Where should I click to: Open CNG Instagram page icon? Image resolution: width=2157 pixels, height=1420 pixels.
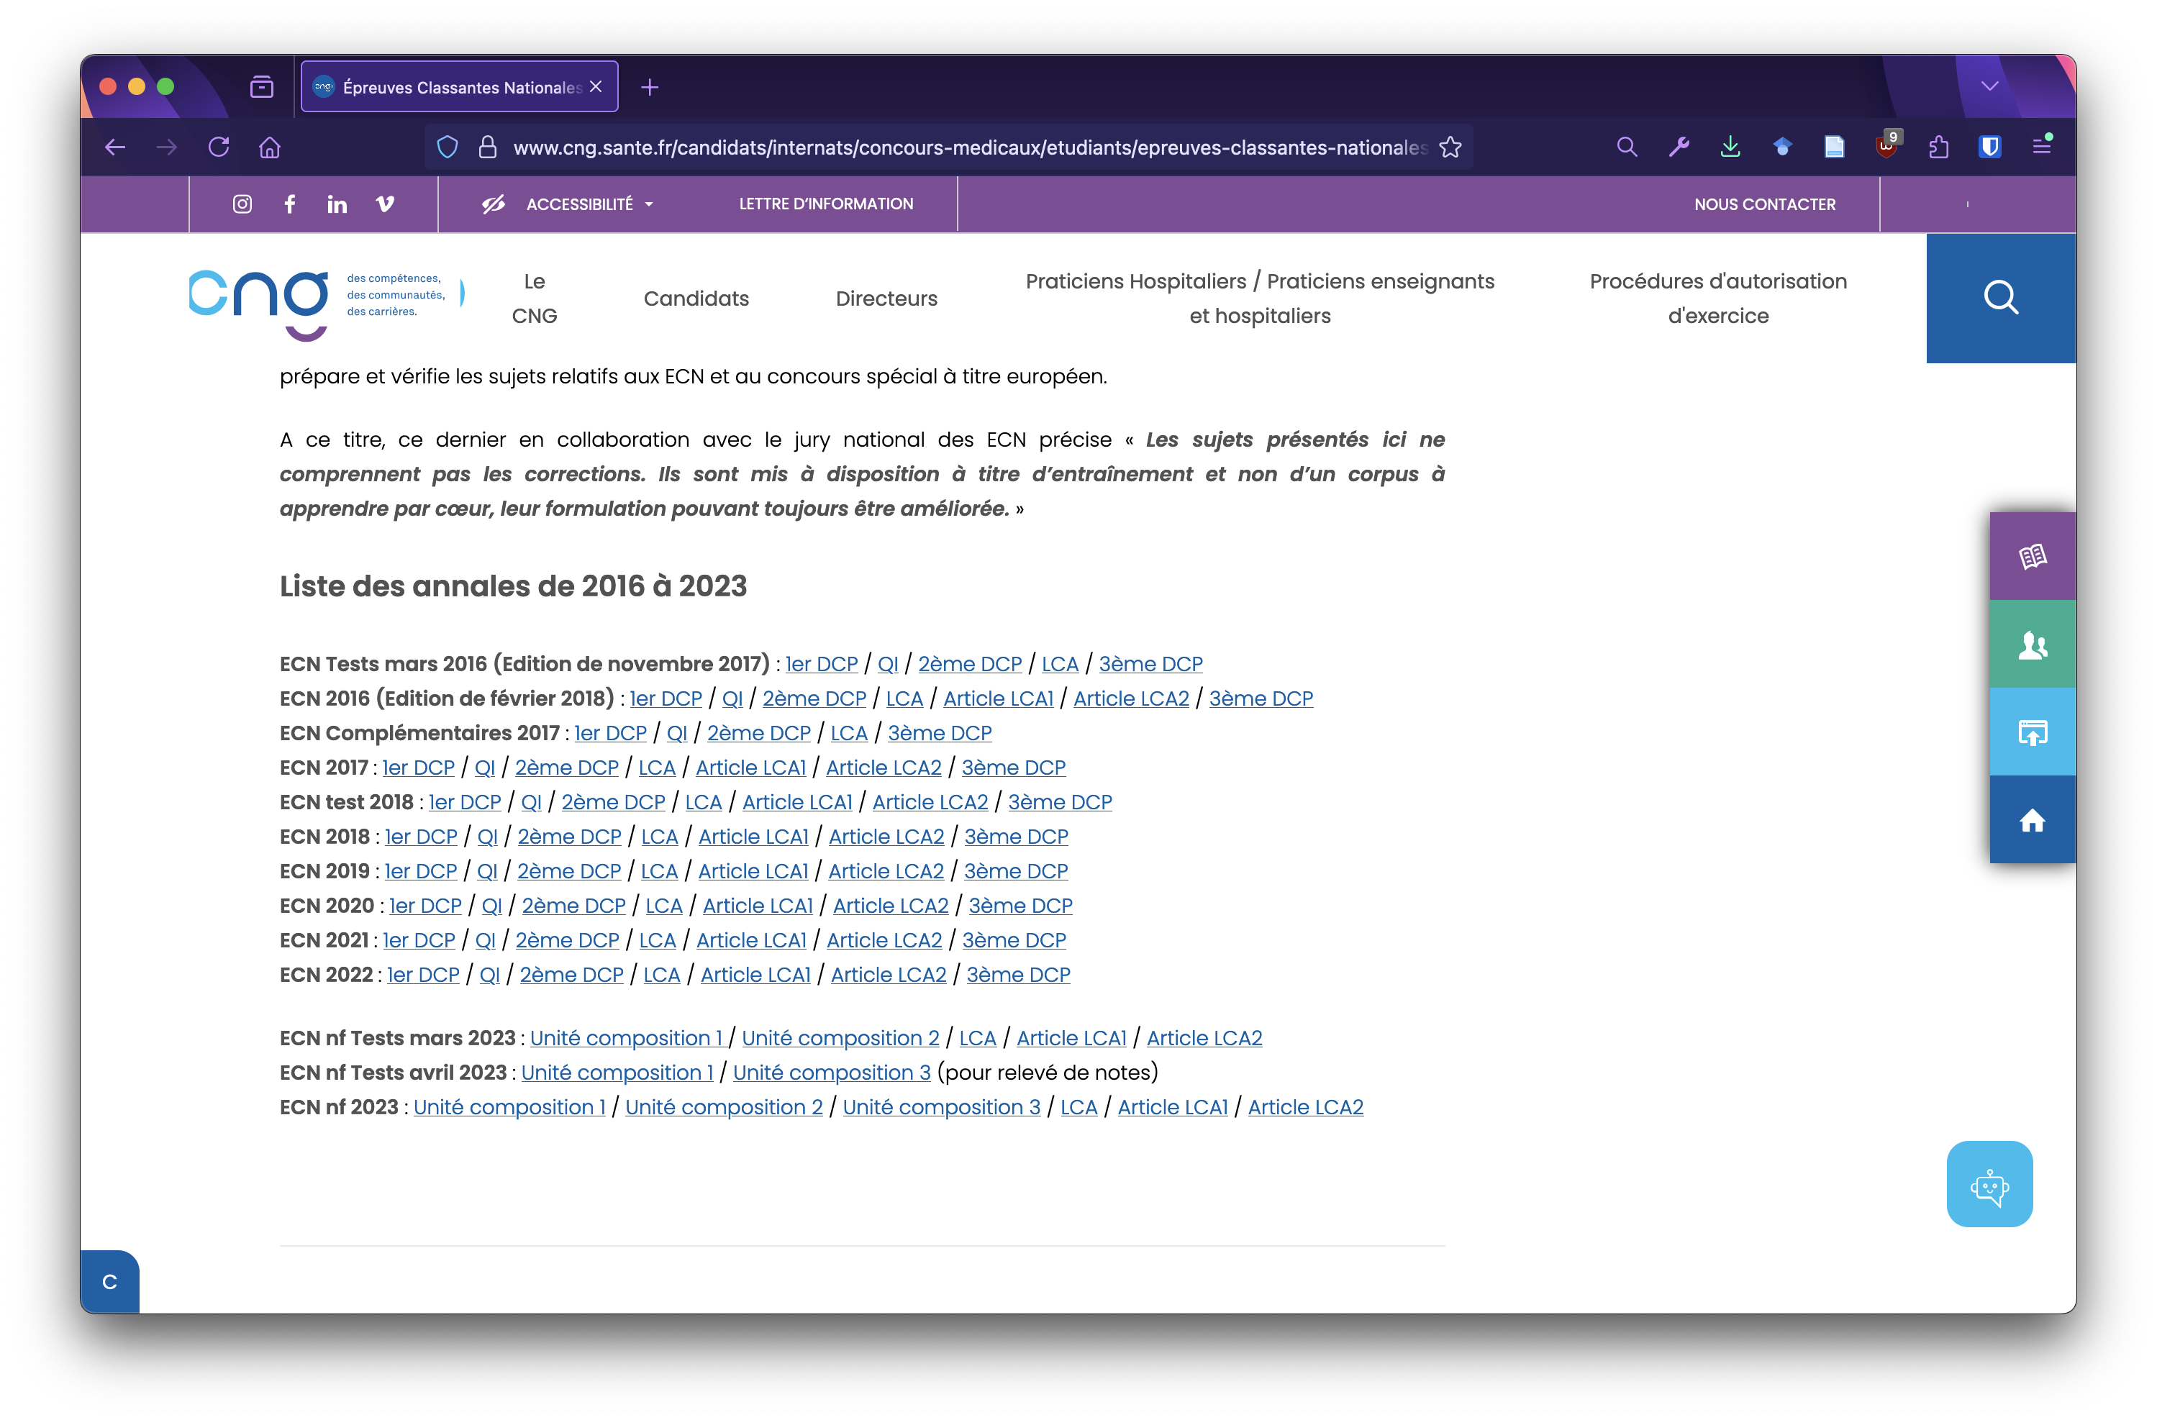pos(242,204)
